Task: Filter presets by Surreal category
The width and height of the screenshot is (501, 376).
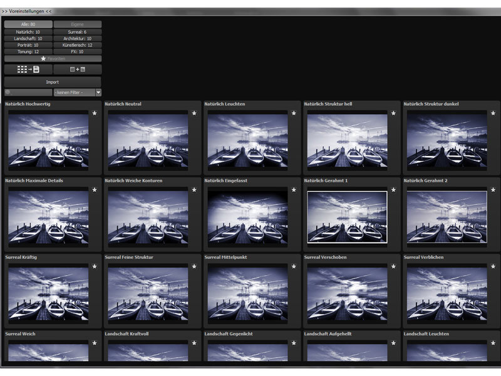Action: [77, 32]
